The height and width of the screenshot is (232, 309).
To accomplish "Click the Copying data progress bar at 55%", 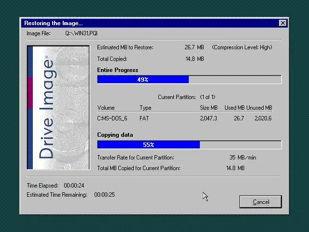I will [x=189, y=145].
